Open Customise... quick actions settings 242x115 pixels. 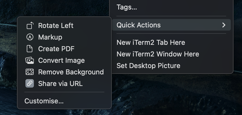coord(44,101)
